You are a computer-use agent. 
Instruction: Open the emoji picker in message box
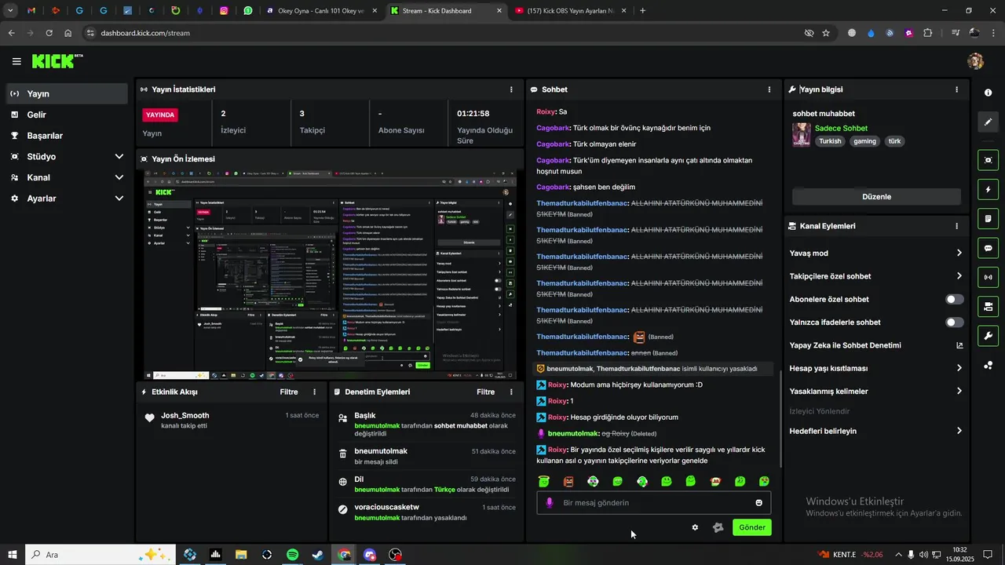[x=758, y=503]
